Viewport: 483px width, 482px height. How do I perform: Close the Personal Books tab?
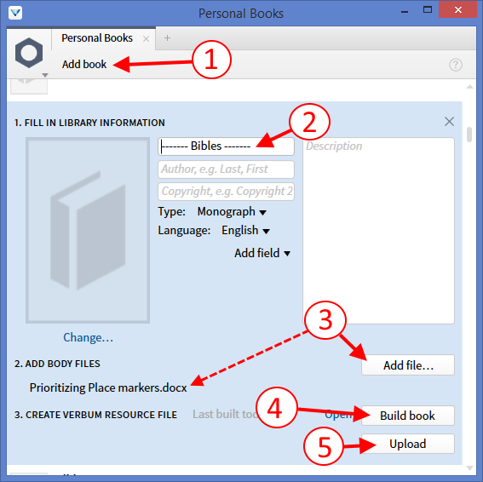pyautogui.click(x=146, y=39)
